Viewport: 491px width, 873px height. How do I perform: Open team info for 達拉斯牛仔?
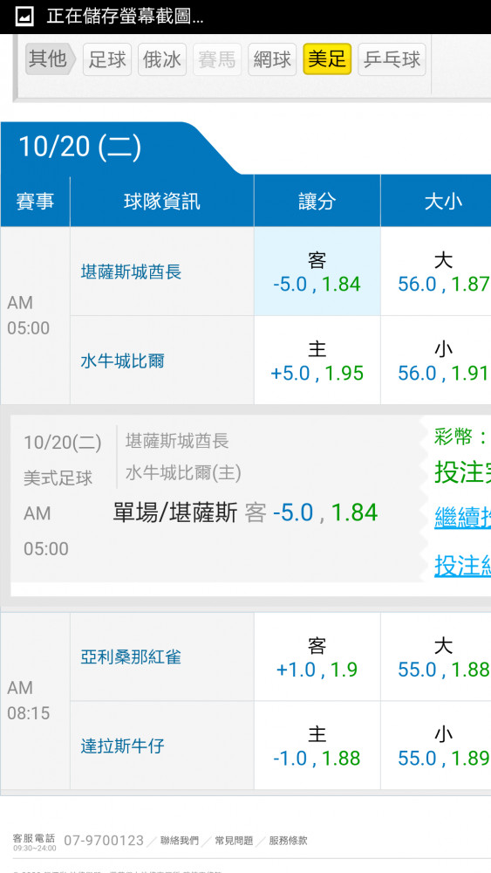[122, 746]
